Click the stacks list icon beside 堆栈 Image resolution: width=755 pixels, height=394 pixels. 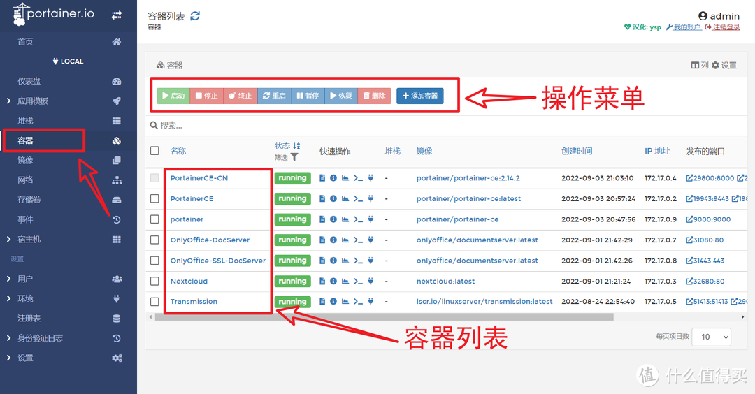click(117, 121)
